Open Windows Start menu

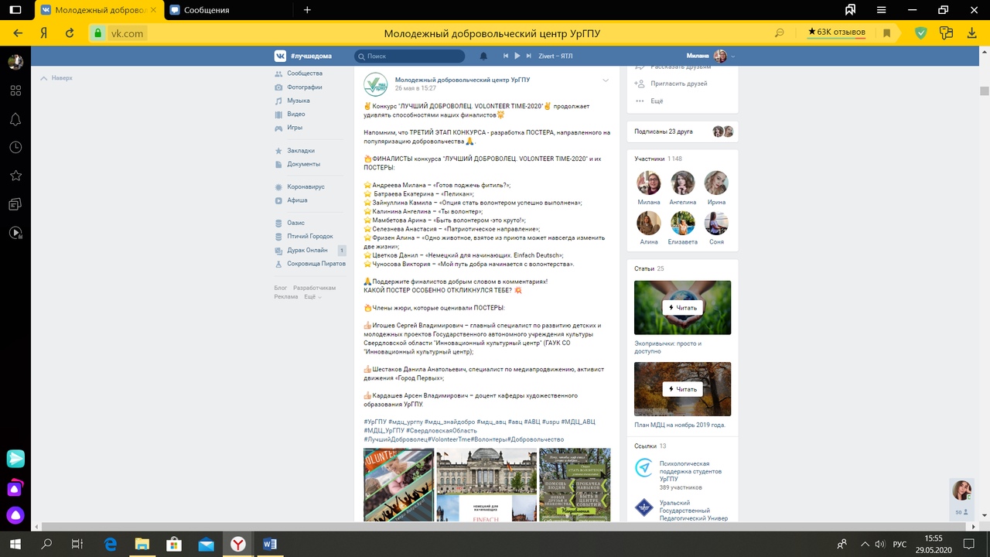click(x=15, y=544)
